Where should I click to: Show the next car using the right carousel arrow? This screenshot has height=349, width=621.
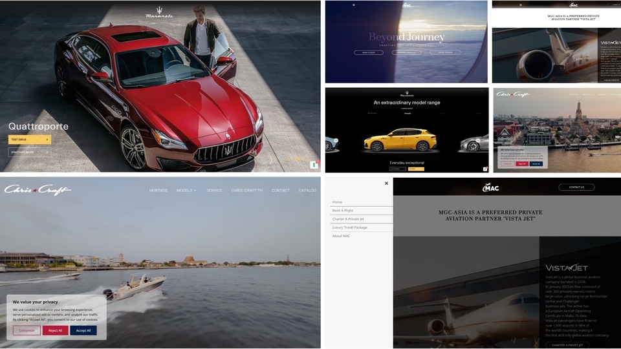tap(478, 140)
